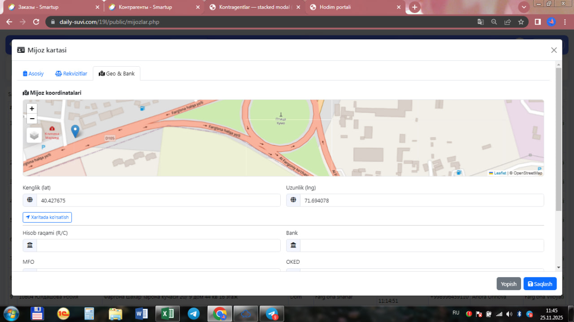Open Excel from the taskbar
This screenshot has height=322, width=574.
click(167, 314)
